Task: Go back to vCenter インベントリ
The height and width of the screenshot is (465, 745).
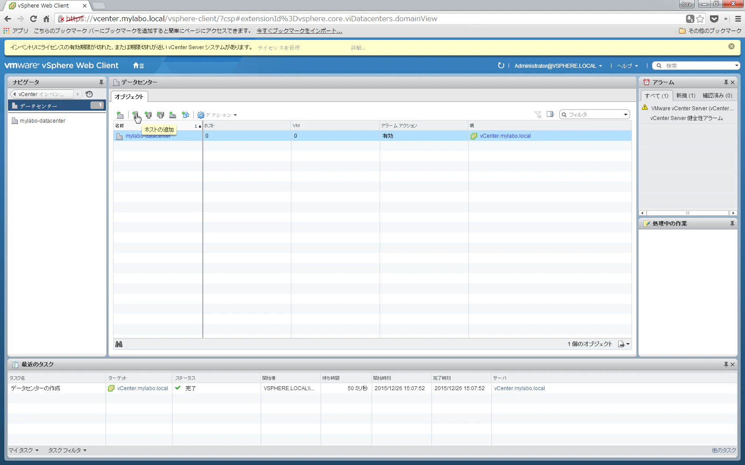Action: coord(41,94)
